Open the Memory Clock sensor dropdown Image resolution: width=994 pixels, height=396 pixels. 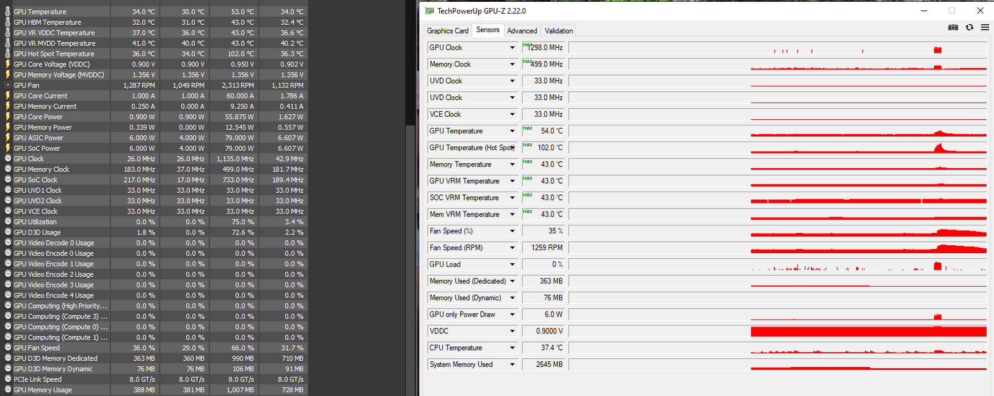pyautogui.click(x=513, y=65)
